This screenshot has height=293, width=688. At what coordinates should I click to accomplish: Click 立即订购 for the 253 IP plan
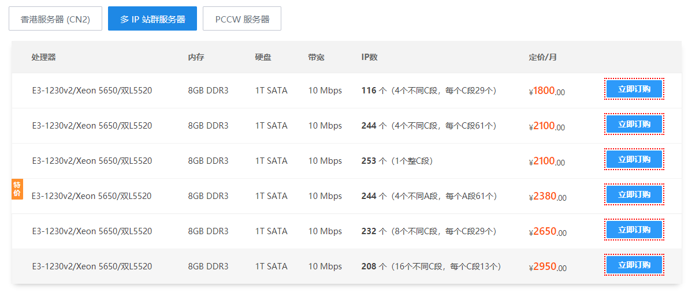pos(634,160)
